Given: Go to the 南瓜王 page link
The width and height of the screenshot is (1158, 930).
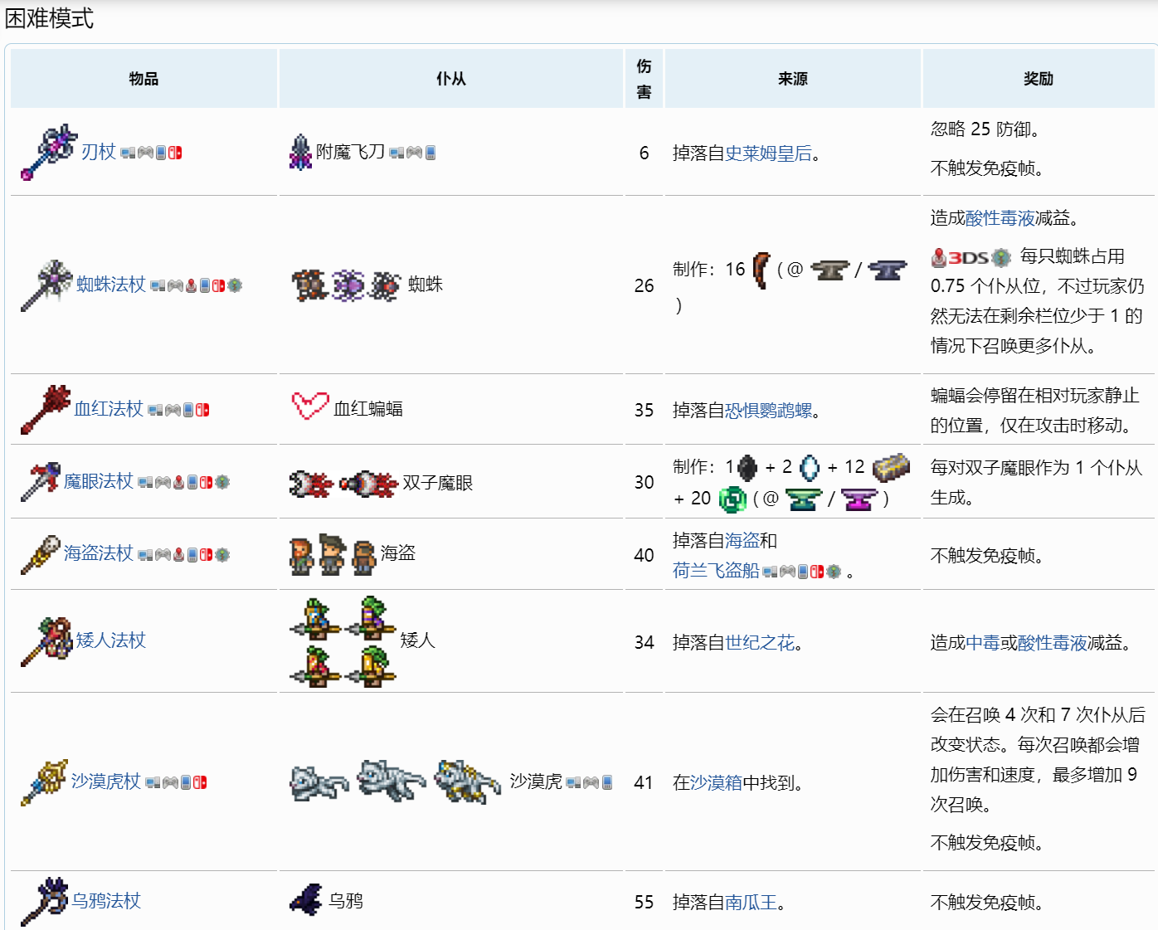Looking at the screenshot, I should click(x=751, y=903).
